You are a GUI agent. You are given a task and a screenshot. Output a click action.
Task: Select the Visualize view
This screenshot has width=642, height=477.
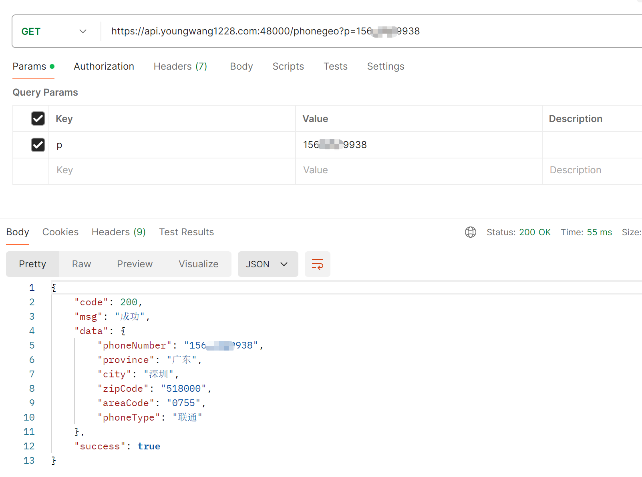coord(199,264)
